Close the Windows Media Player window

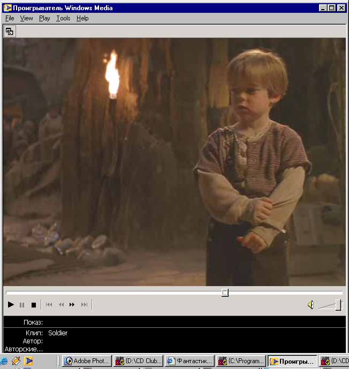341,8
